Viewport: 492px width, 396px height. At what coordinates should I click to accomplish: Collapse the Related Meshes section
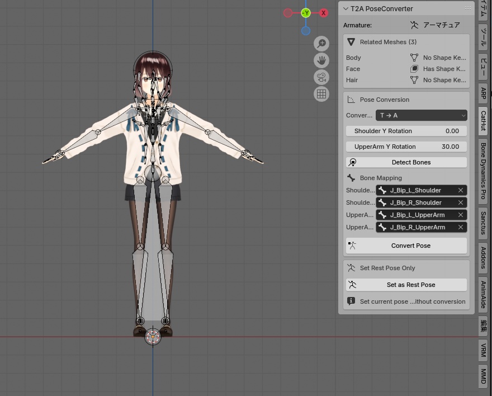[x=352, y=41]
